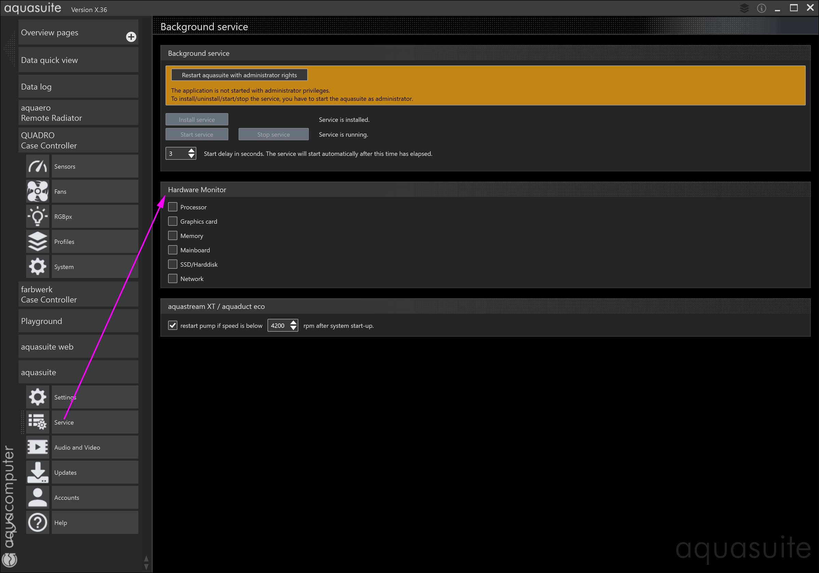The height and width of the screenshot is (573, 819).
Task: Select the RGBpx light bulb icon
Action: [38, 216]
